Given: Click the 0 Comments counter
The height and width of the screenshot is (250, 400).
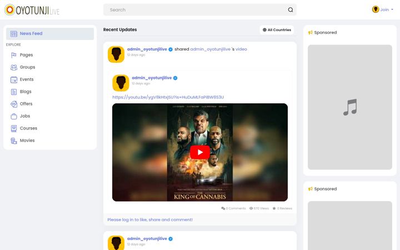Looking at the screenshot, I should tap(233, 208).
